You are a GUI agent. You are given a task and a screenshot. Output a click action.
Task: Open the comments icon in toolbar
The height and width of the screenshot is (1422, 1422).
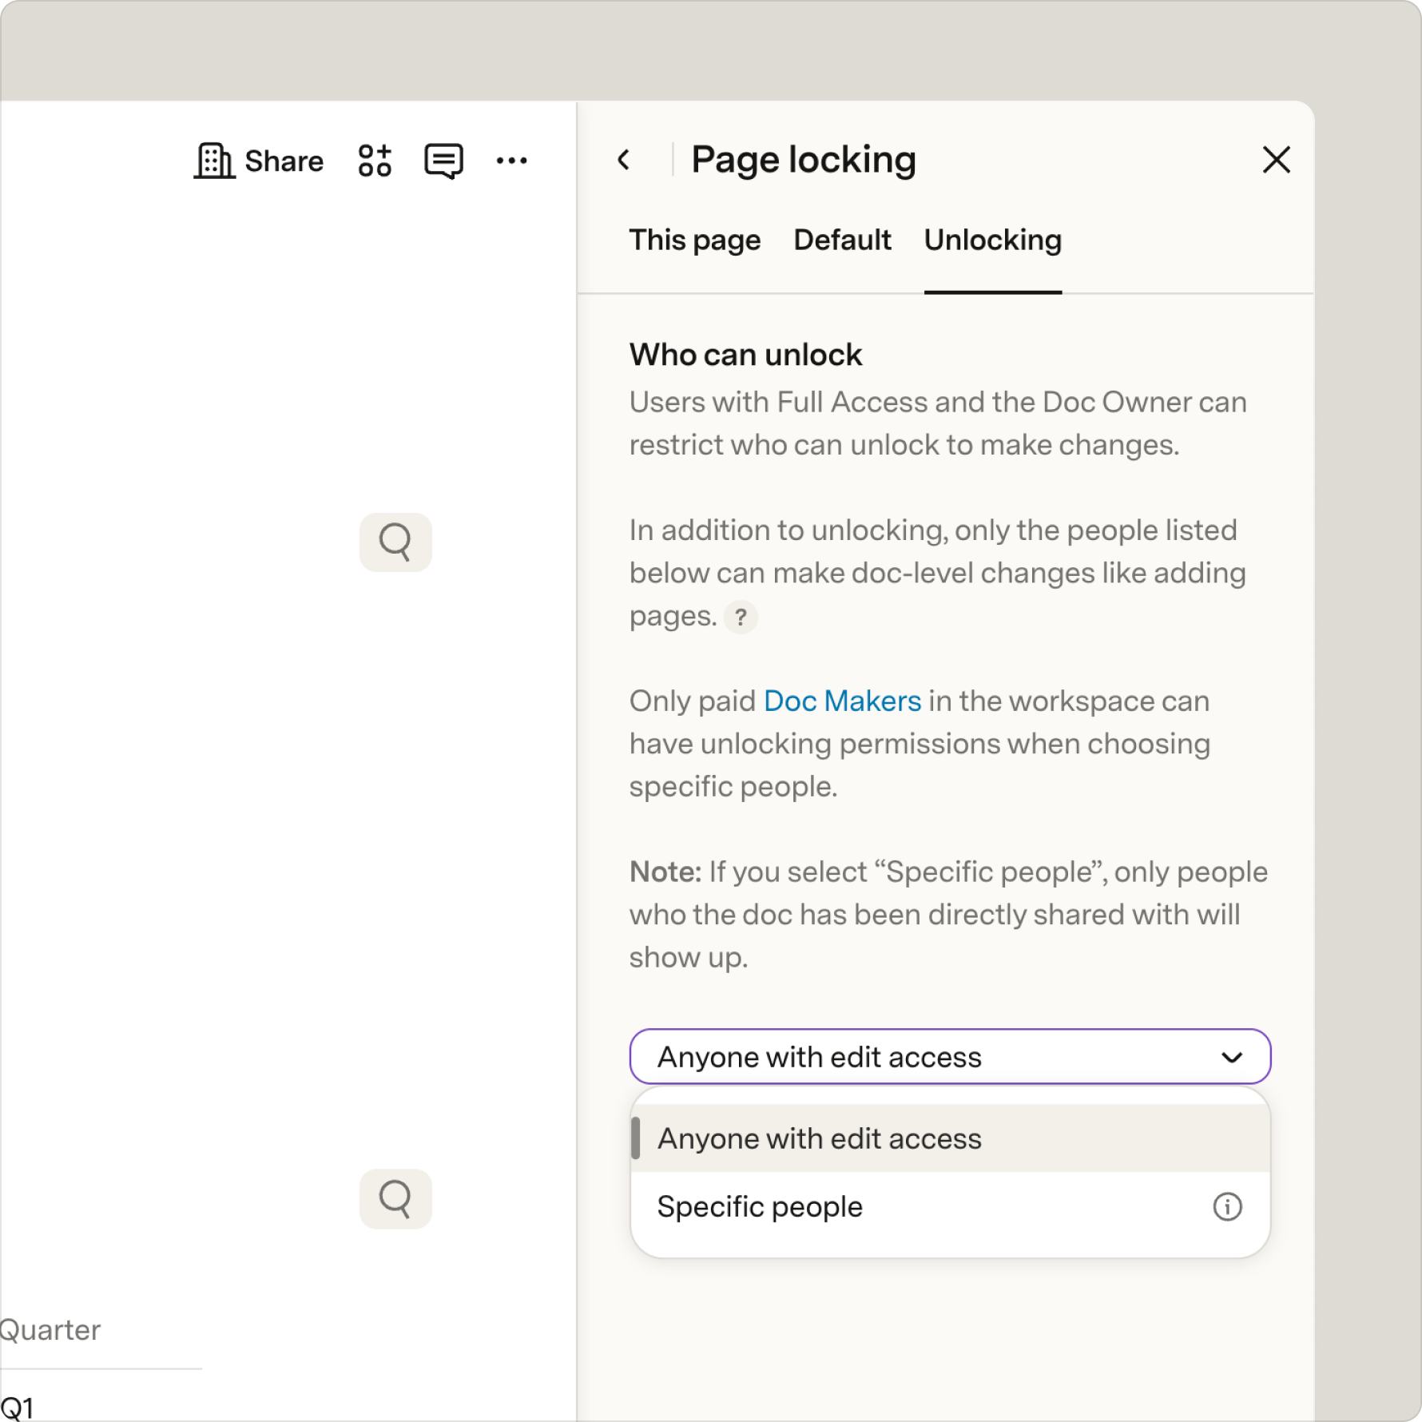(443, 161)
